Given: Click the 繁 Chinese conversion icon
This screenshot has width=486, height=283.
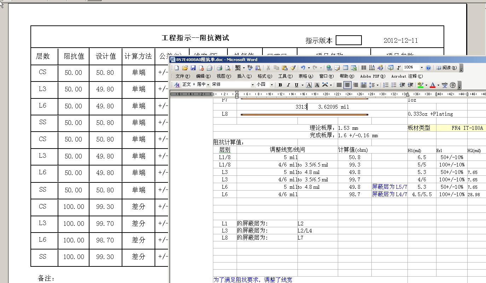Looking at the screenshot, I should [x=238, y=68].
